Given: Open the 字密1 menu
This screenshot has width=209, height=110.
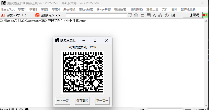Looking at the screenshot, I should 22,10.
